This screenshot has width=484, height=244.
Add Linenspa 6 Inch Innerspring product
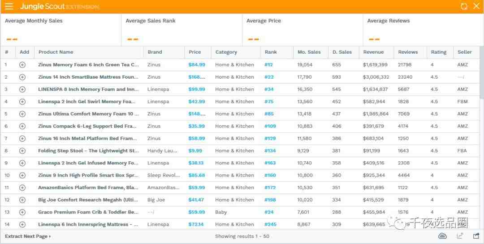(22, 225)
